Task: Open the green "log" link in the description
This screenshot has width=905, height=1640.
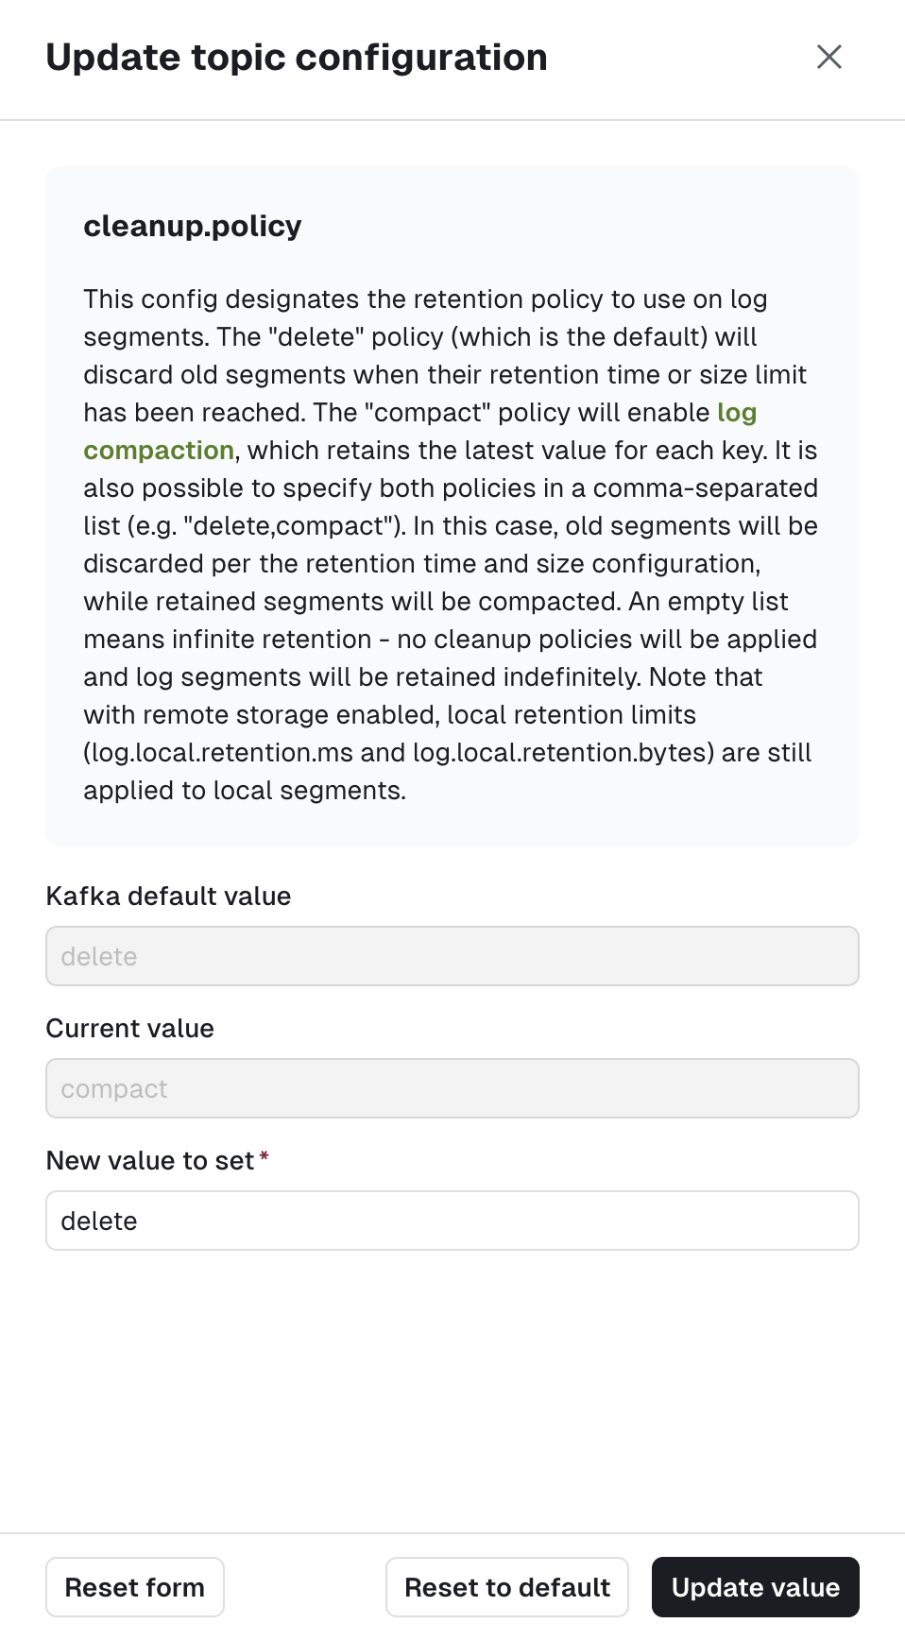Action: point(737,412)
